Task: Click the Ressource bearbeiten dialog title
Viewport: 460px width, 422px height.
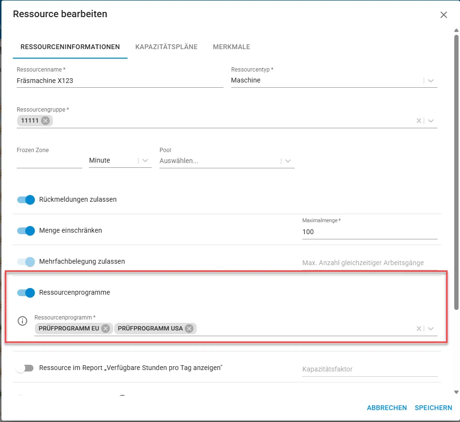Action: [60, 14]
